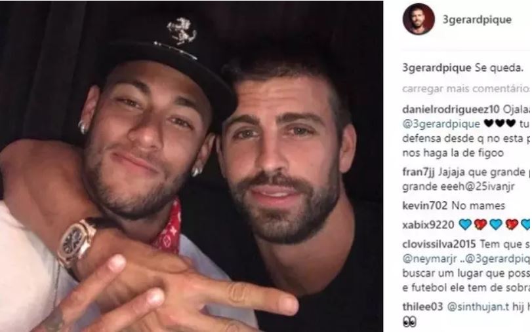Open fran7jj commenter profile
Viewport: 532px width, 332px height.
tap(419, 172)
